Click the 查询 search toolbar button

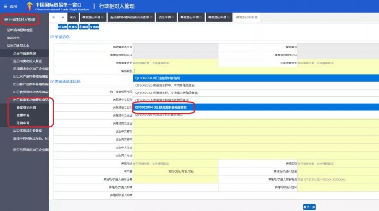point(94,27)
